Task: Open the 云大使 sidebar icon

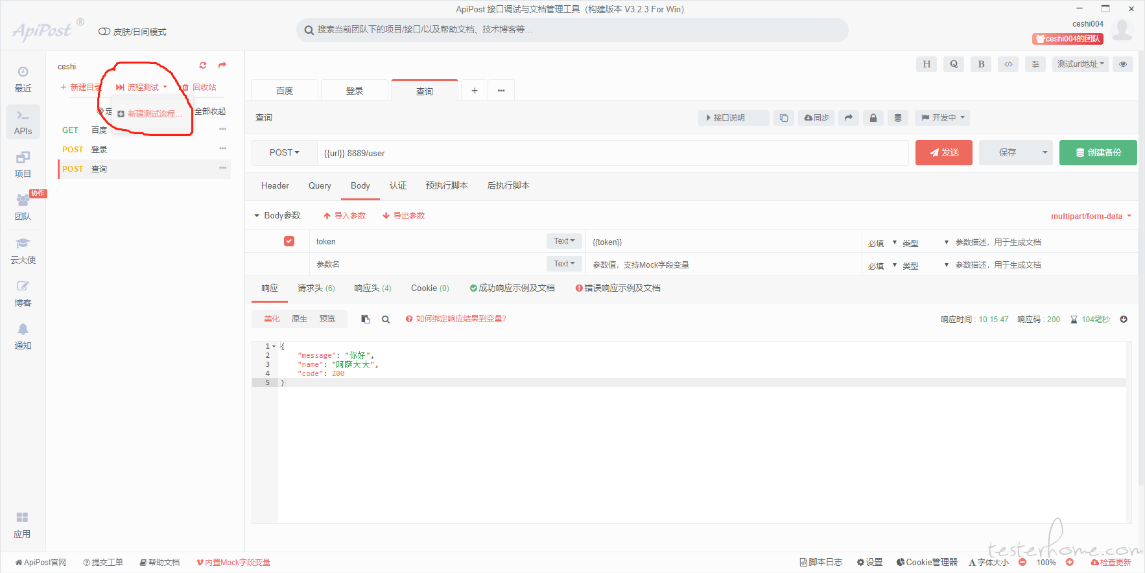Action: point(23,251)
